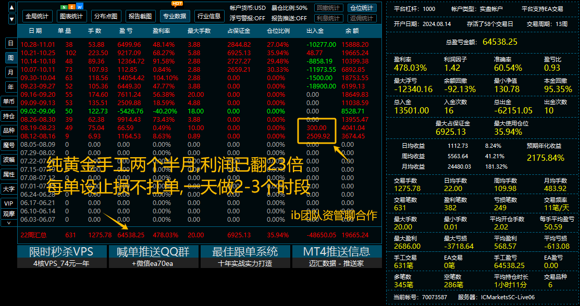580x306 pixels.
Task: Sort by 盈亏 column header
Action: coord(126,31)
